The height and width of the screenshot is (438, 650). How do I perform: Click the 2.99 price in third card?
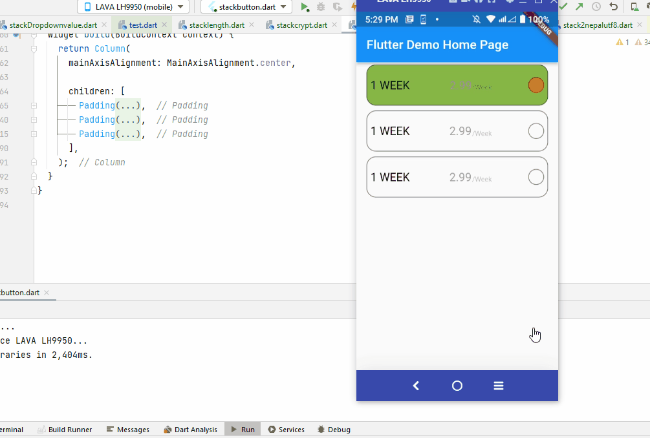[460, 177]
